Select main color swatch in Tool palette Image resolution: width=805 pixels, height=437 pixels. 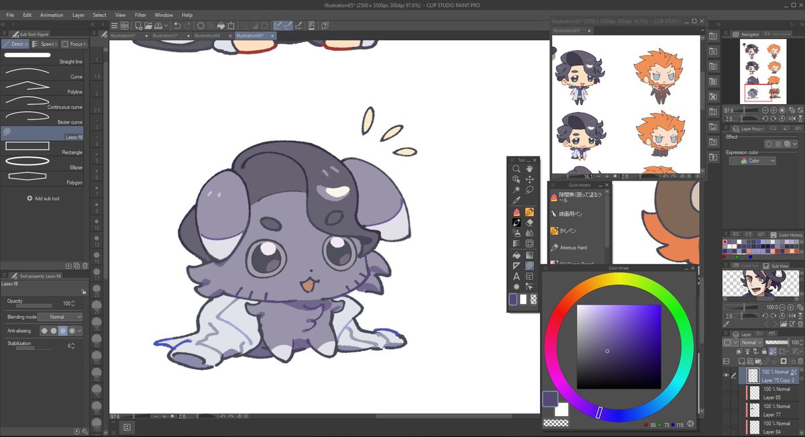tap(513, 299)
